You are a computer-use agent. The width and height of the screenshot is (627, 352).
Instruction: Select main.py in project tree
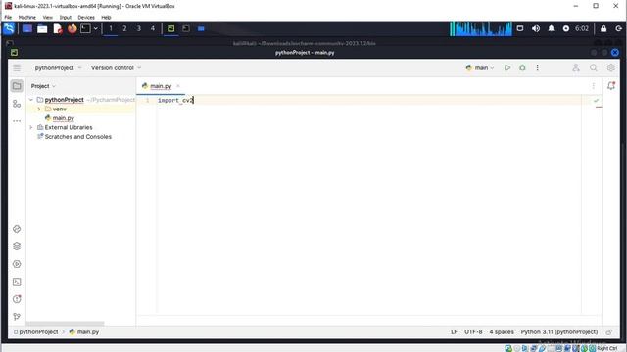(x=63, y=118)
